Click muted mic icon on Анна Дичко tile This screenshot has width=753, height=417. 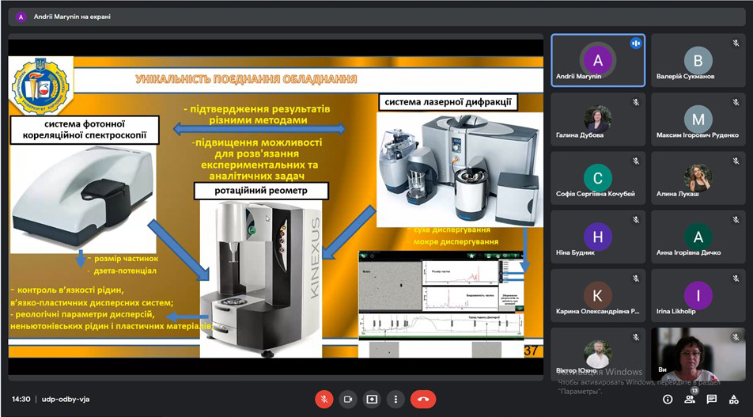click(x=736, y=219)
